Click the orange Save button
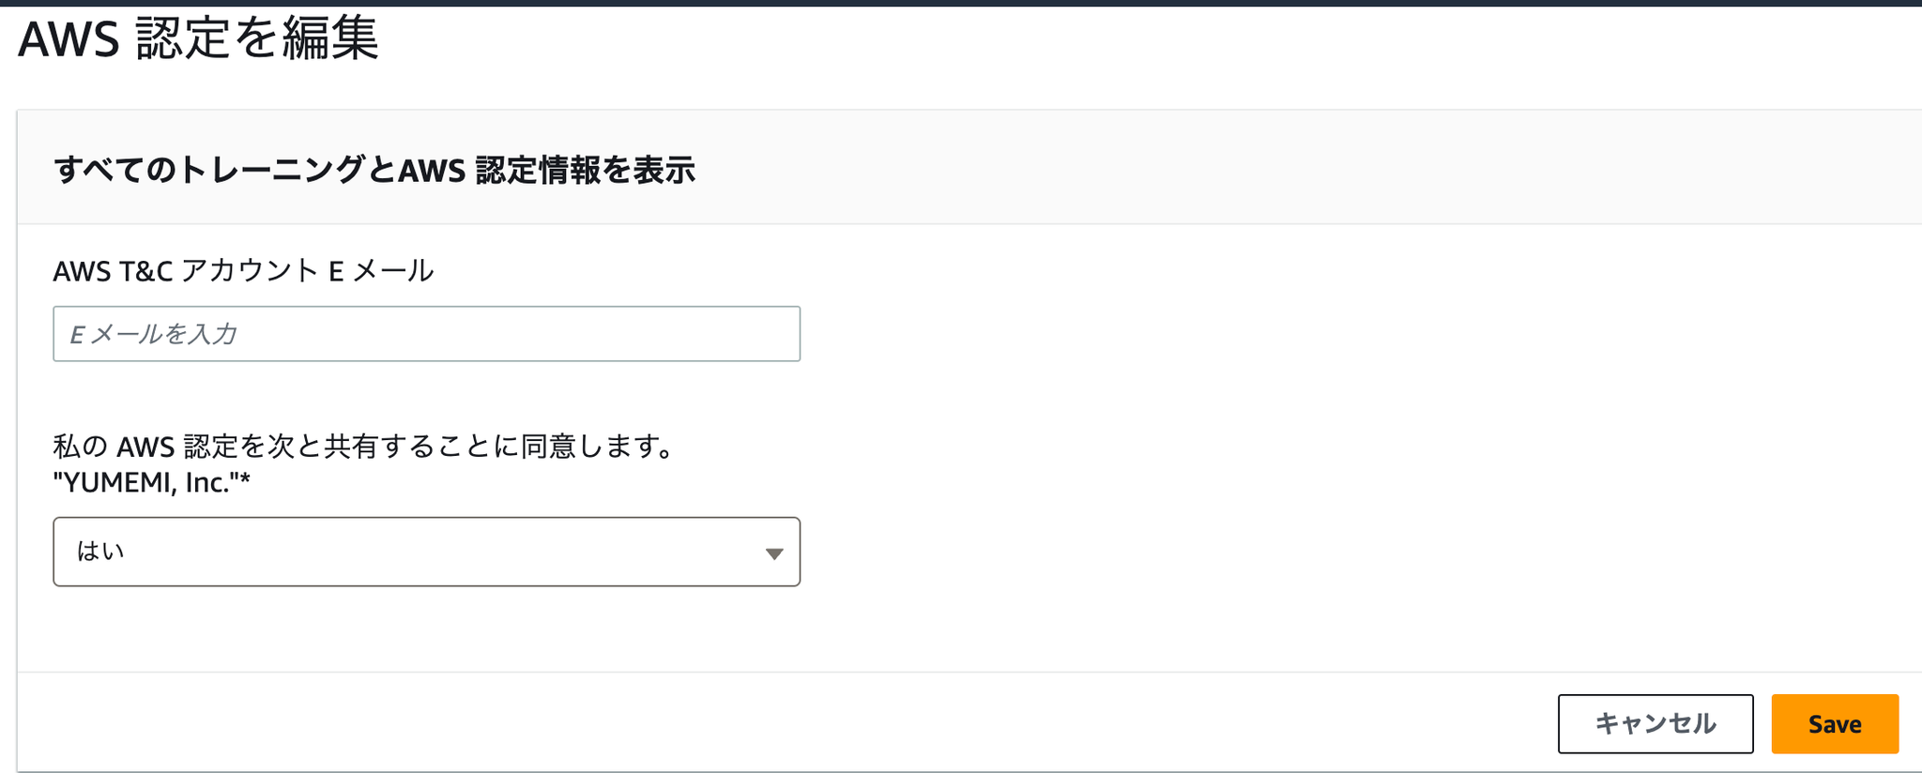The width and height of the screenshot is (1922, 773). click(1835, 723)
